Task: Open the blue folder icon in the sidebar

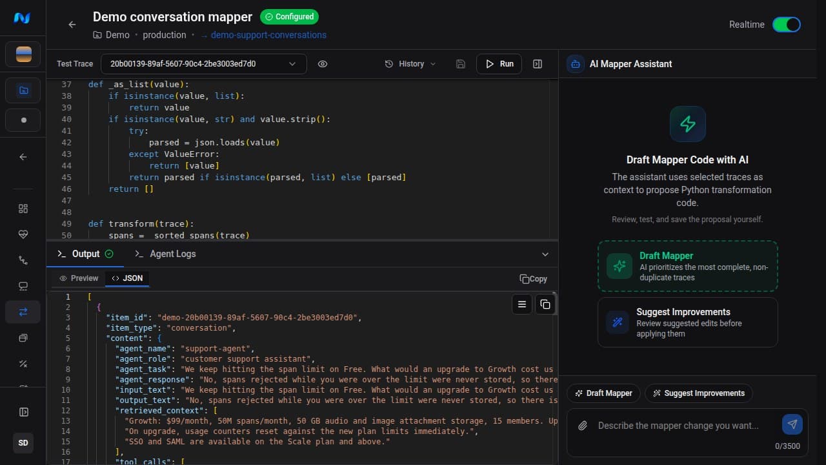Action: [23, 90]
